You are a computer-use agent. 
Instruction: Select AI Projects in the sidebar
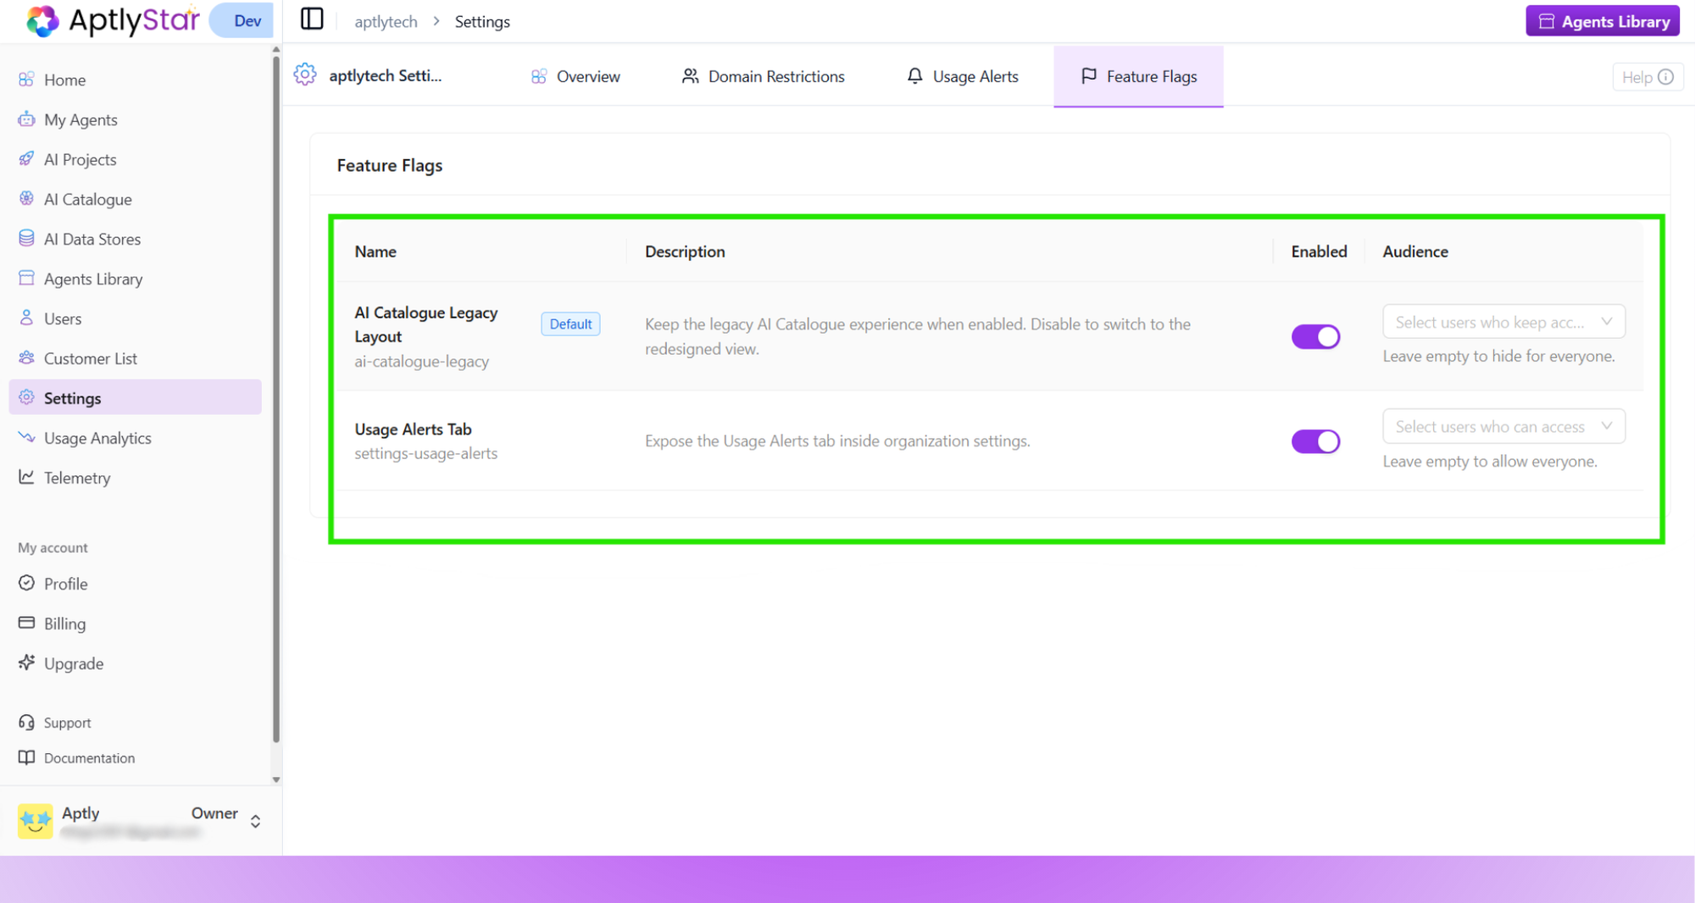click(x=81, y=159)
